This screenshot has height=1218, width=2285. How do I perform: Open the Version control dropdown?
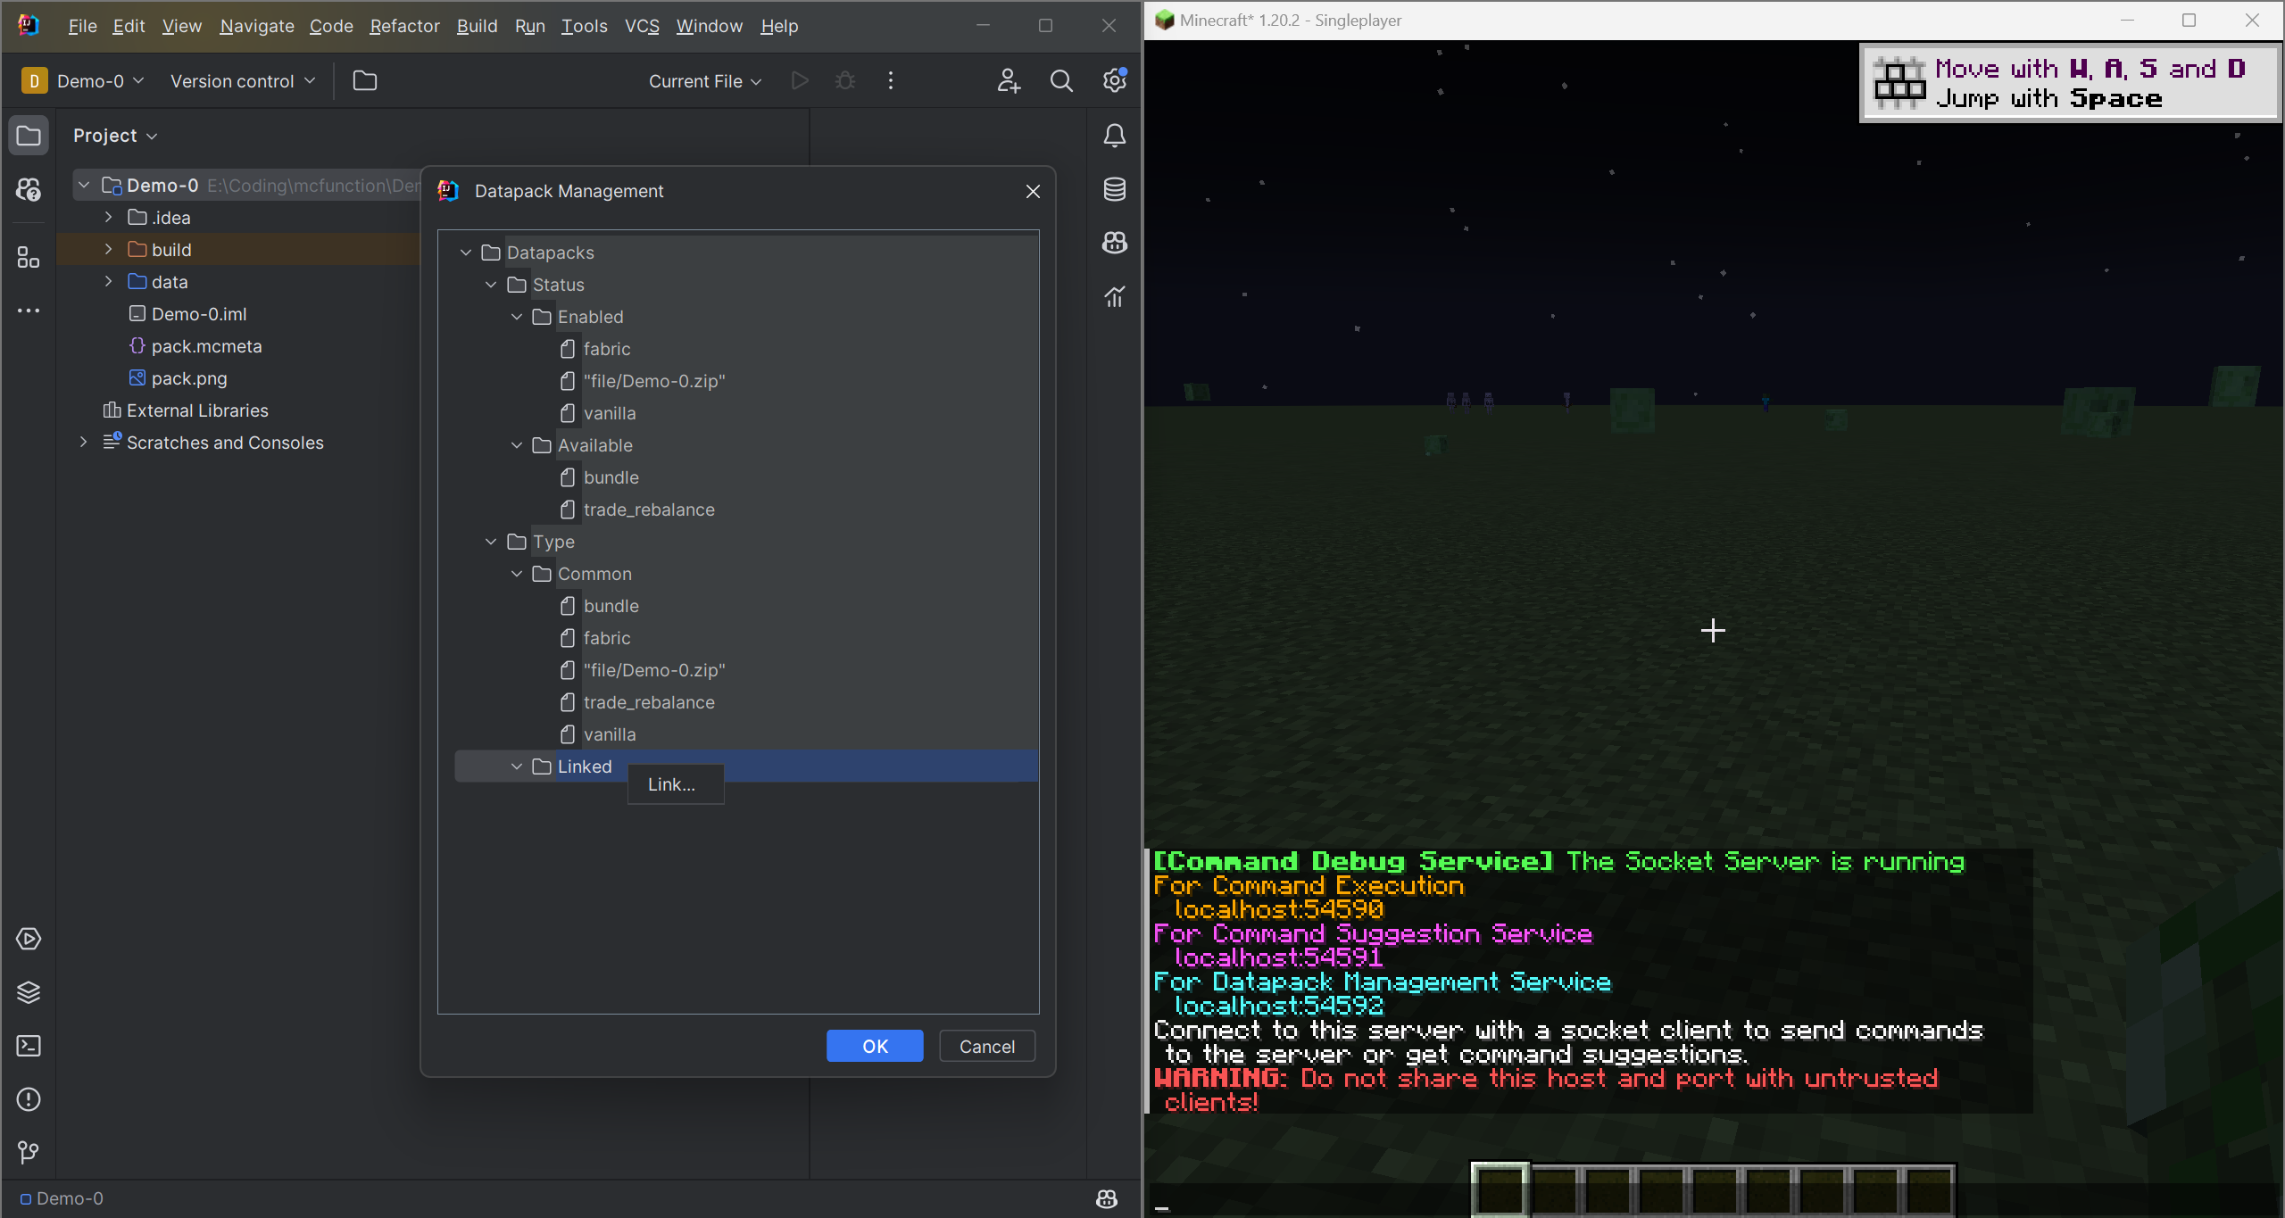tap(243, 81)
